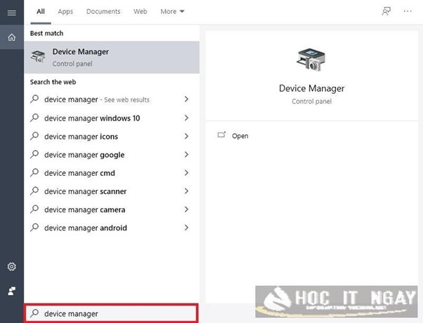The height and width of the screenshot is (323, 423).
Task: Expand the More dropdown
Action: [x=172, y=12]
